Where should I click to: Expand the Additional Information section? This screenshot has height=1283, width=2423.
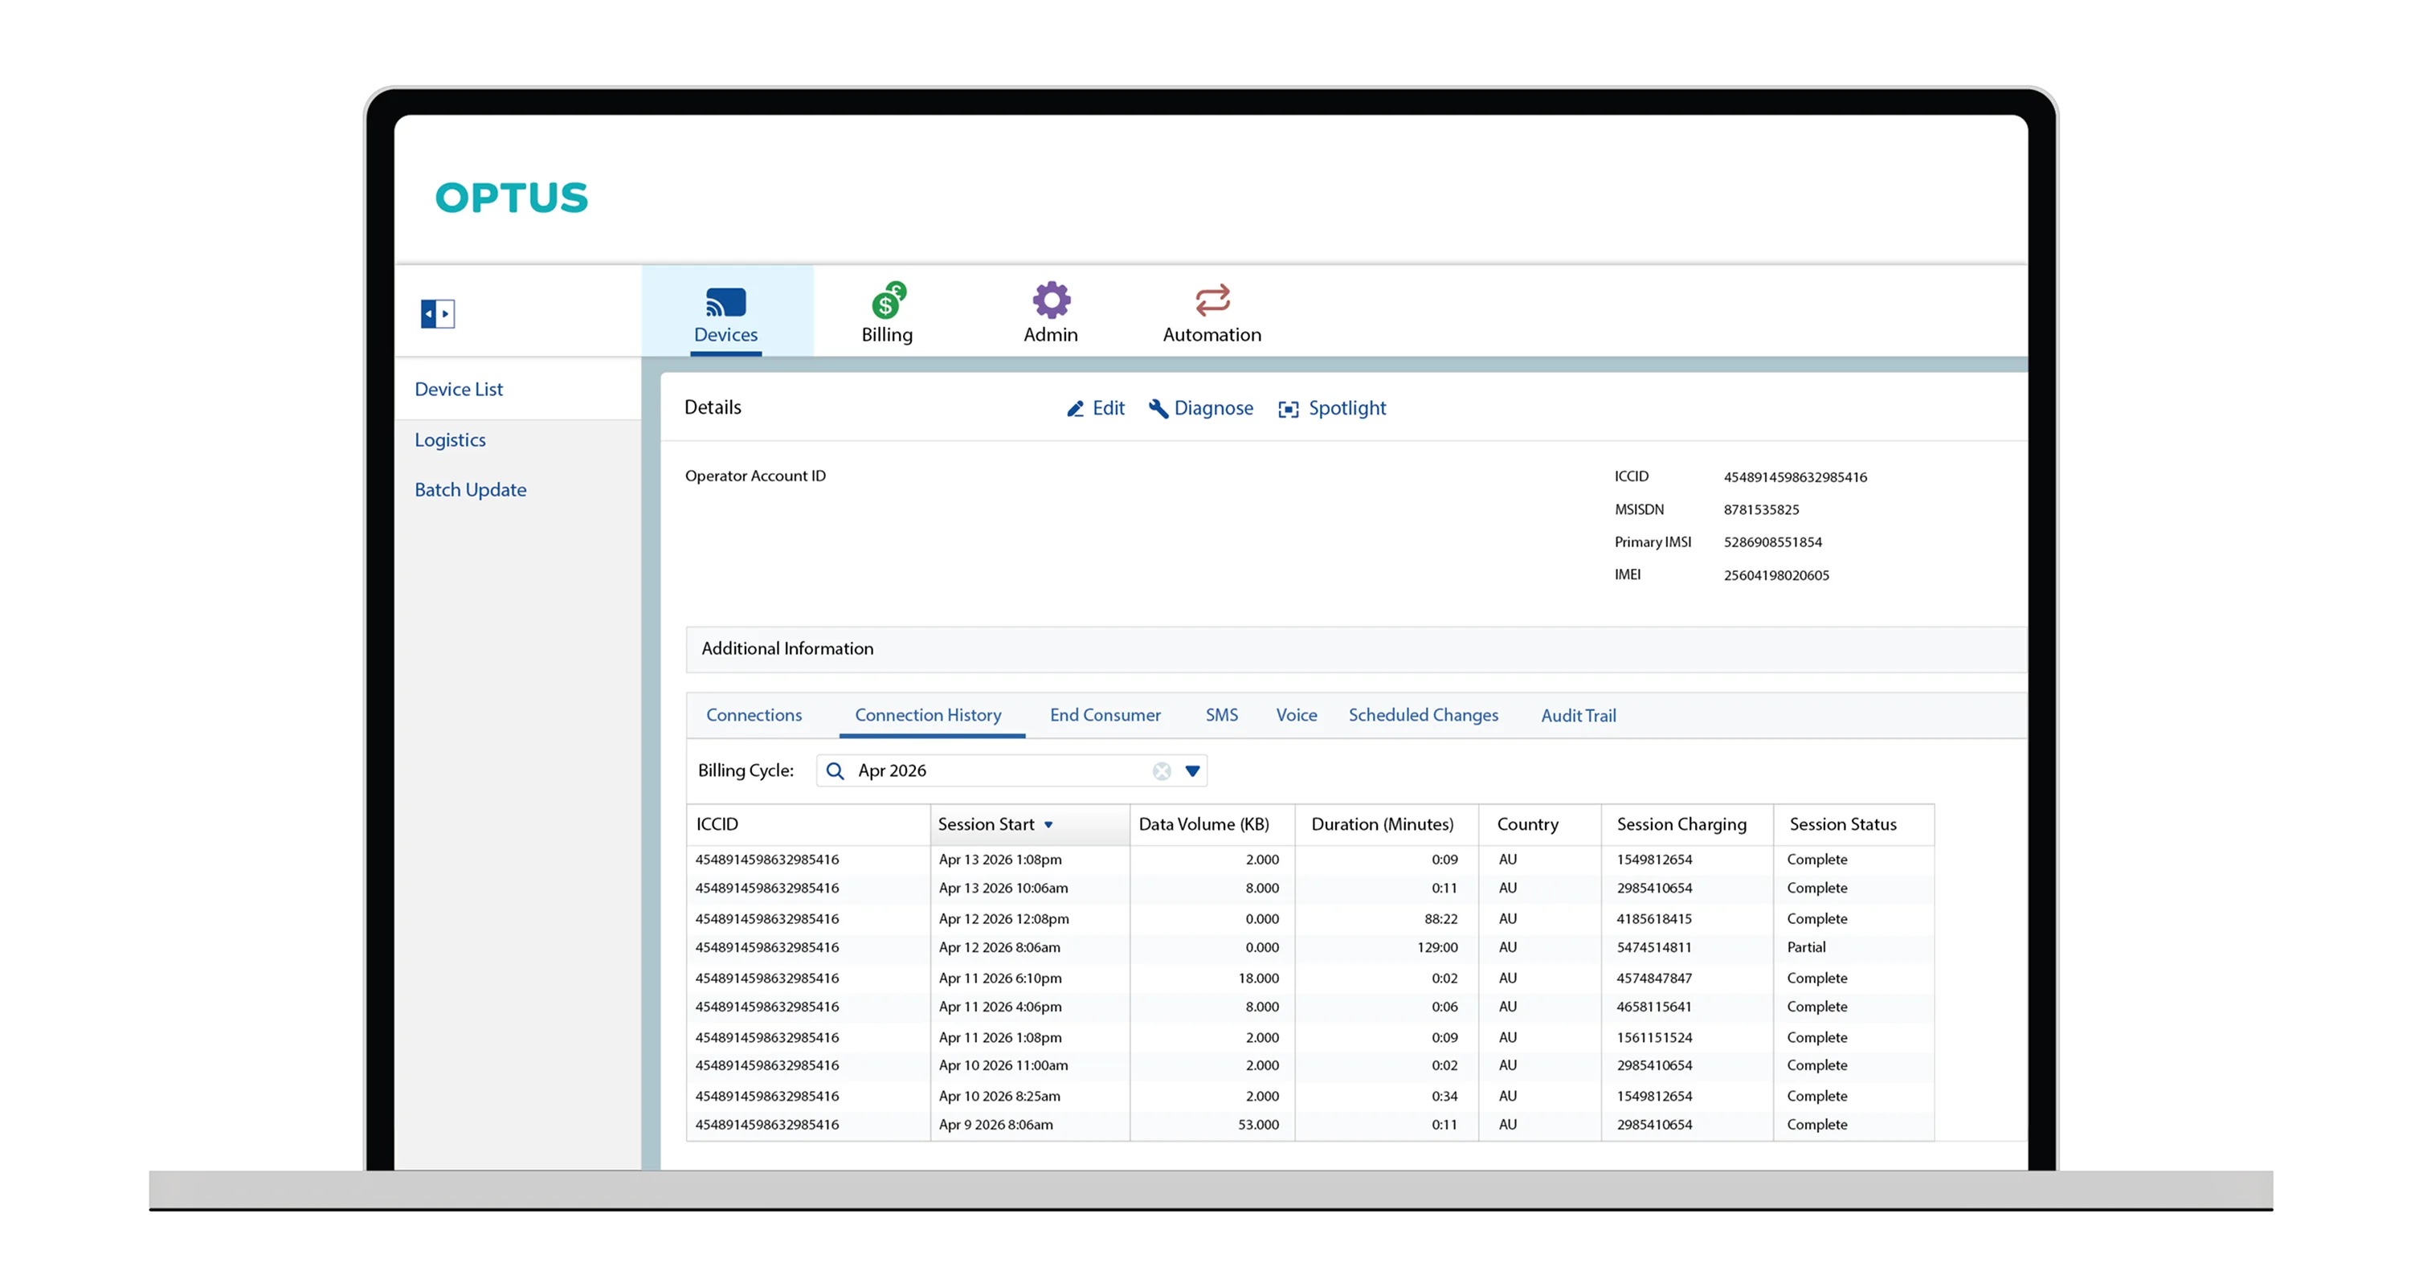click(x=1355, y=649)
